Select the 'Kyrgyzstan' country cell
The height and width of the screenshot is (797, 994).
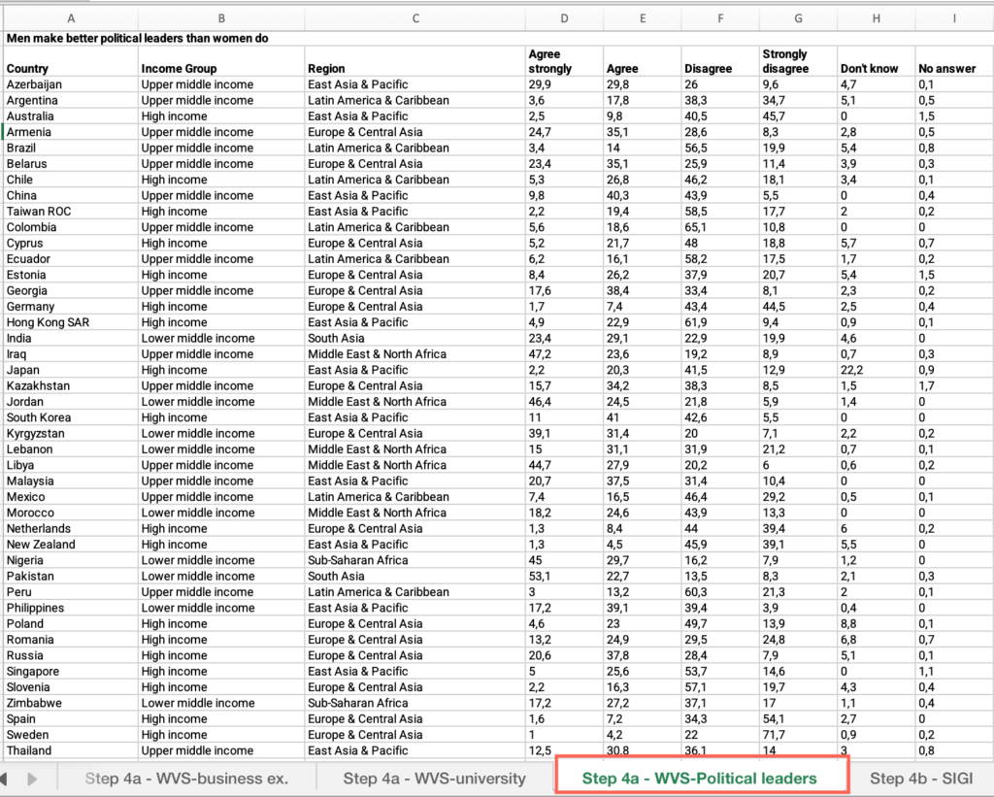[x=71, y=433]
